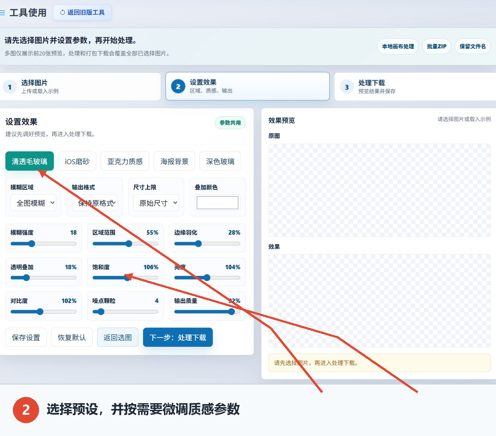Click the 返回旧版工具 button
This screenshot has width=496, height=436.
82,12
